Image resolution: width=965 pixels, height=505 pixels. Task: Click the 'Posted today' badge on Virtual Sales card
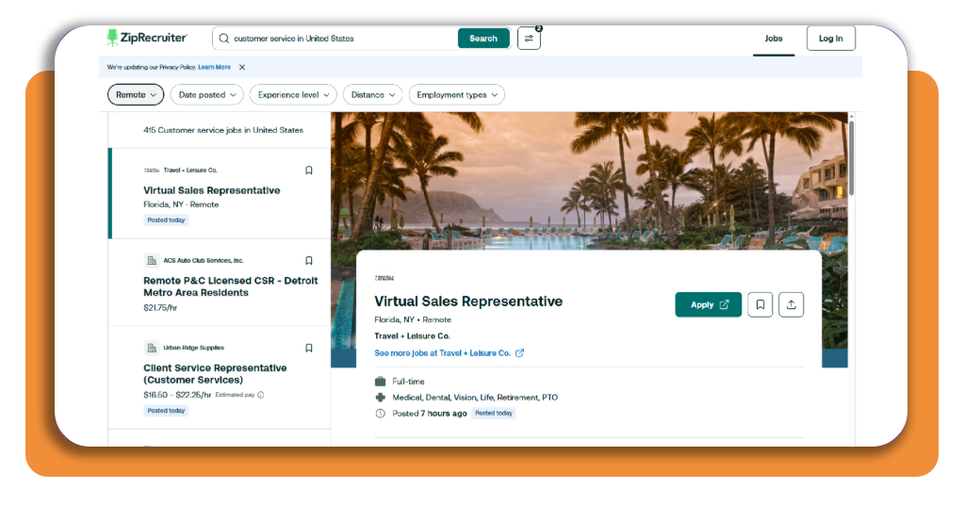tap(166, 220)
